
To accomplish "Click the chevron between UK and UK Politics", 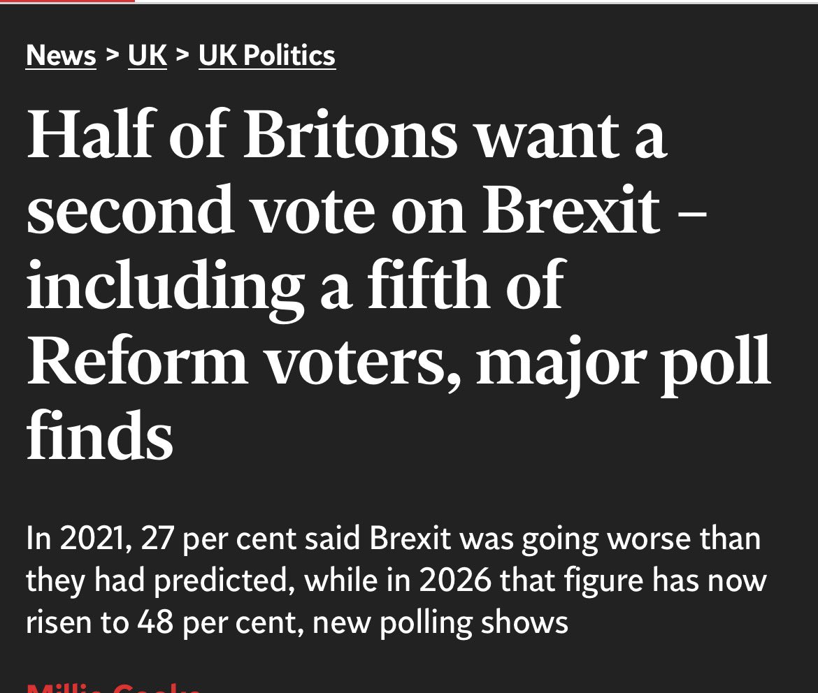I will 182,54.
